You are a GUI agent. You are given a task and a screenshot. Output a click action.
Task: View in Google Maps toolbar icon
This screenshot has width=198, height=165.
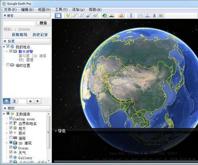tap(161, 16)
